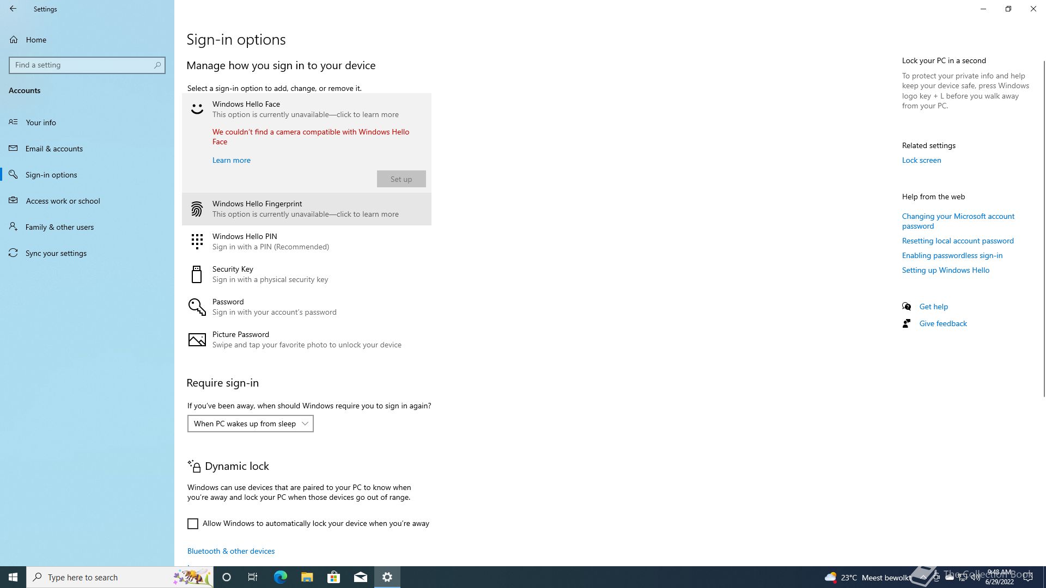Enable automatic lock when you're away checkbox
1046x588 pixels.
[x=193, y=524]
